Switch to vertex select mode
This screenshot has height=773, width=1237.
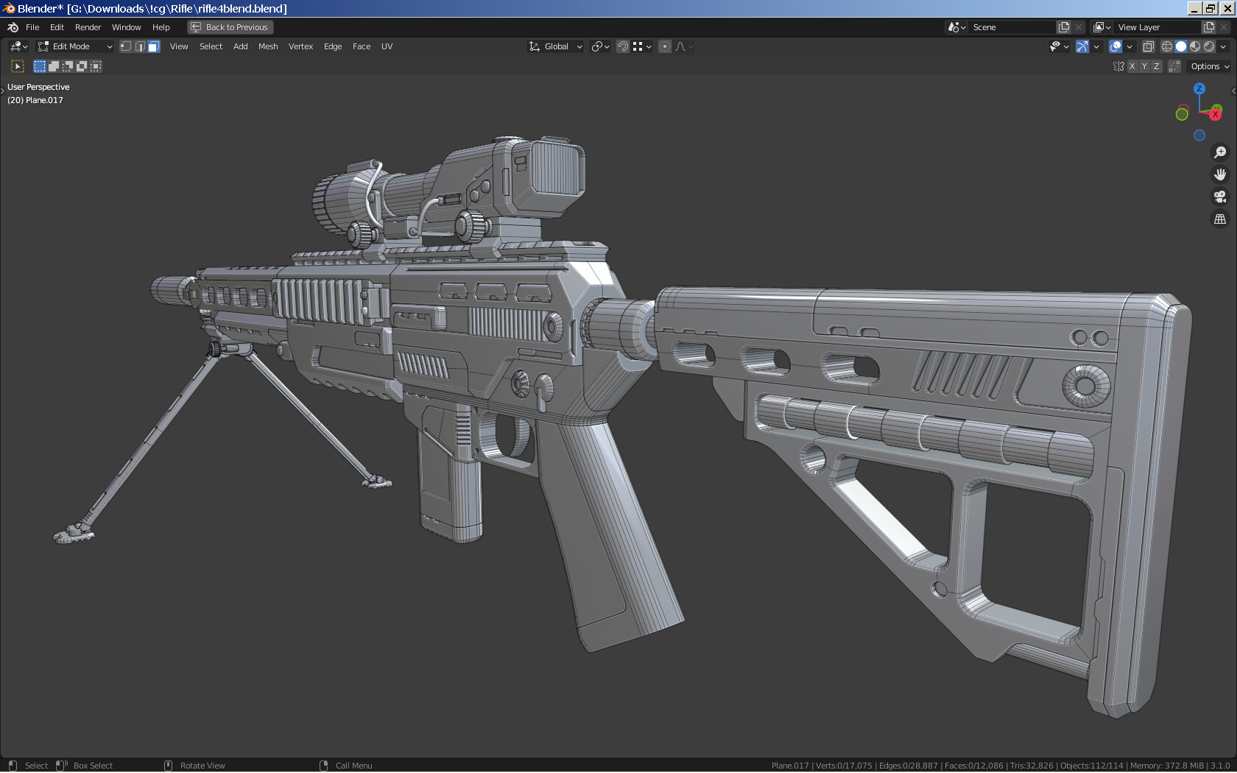click(x=126, y=46)
